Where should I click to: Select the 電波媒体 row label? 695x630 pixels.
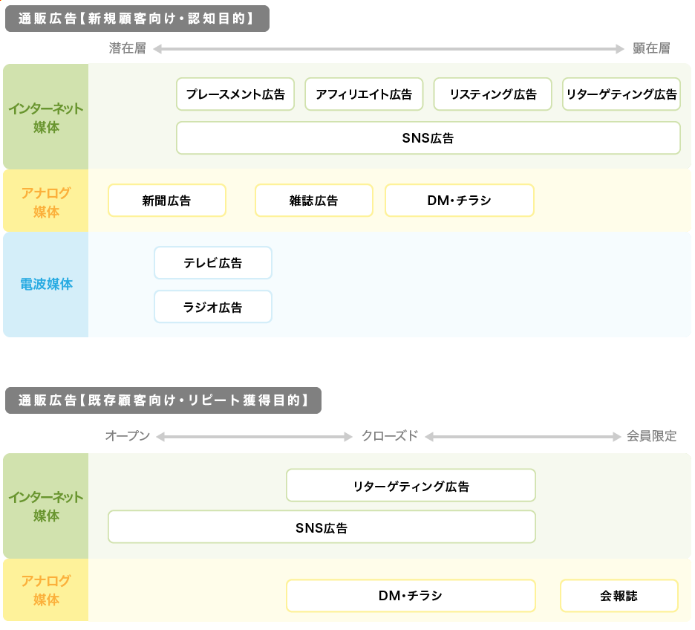(x=46, y=285)
